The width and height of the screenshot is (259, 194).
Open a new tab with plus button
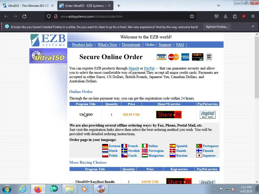tap(119, 6)
